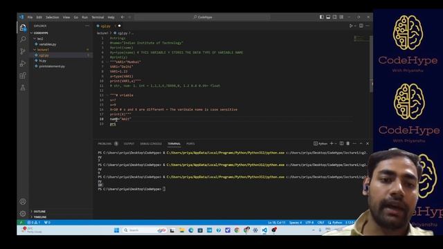This screenshot has width=443, height=249.
Task: Open Explorer More Actions ellipsis
Action: point(87,26)
